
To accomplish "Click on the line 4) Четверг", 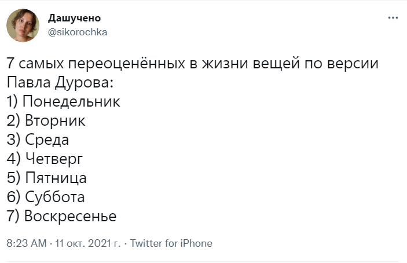I will [46, 159].
